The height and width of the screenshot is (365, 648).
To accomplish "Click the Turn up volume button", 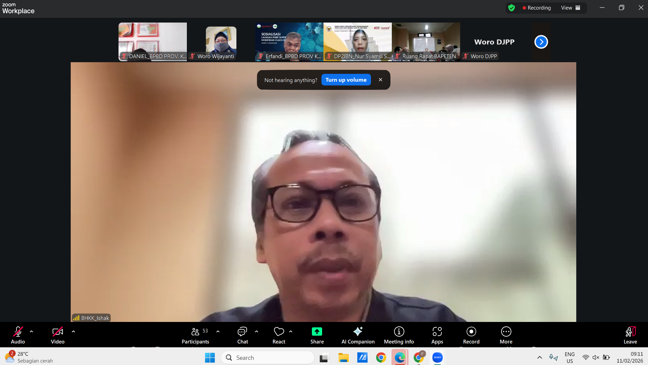I will (346, 80).
